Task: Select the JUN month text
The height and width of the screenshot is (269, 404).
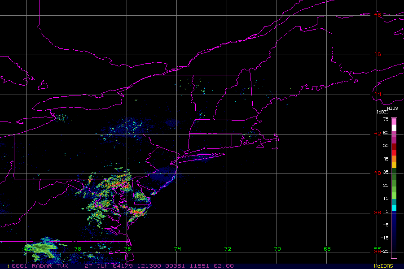Action: [102, 266]
